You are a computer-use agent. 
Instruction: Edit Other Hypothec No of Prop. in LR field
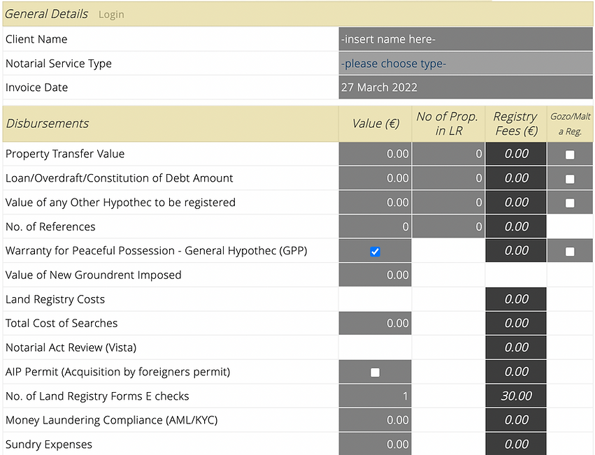tap(448, 202)
